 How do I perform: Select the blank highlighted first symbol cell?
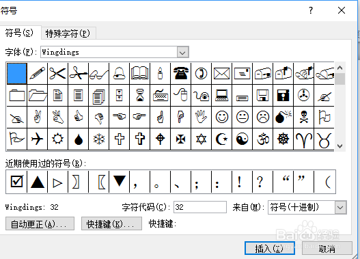click(17, 74)
